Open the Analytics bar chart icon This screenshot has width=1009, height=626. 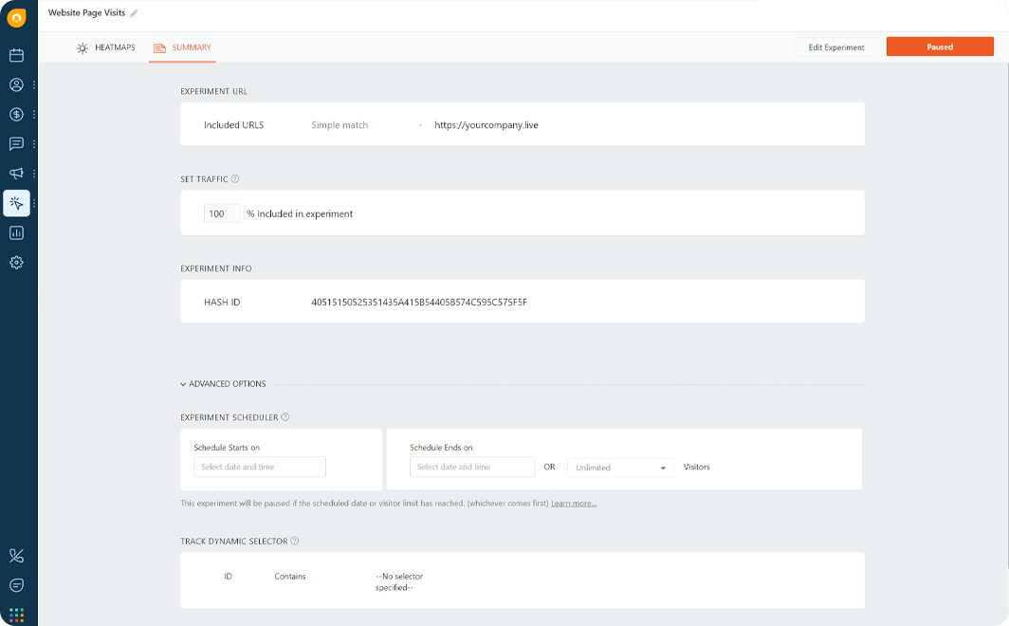[x=15, y=232]
